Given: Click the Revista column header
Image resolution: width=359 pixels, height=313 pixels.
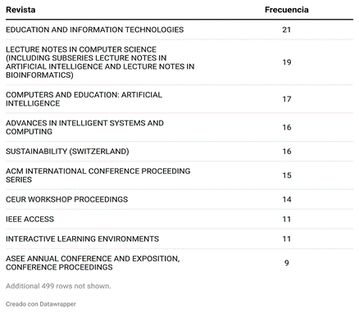Looking at the screenshot, I should (20, 10).
